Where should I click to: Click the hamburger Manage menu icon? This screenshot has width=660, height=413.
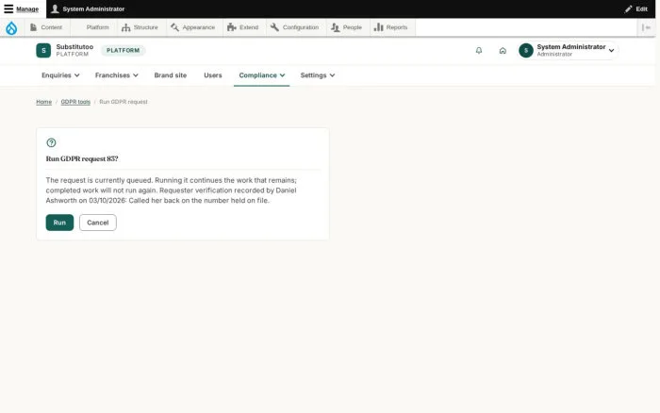(8, 8)
